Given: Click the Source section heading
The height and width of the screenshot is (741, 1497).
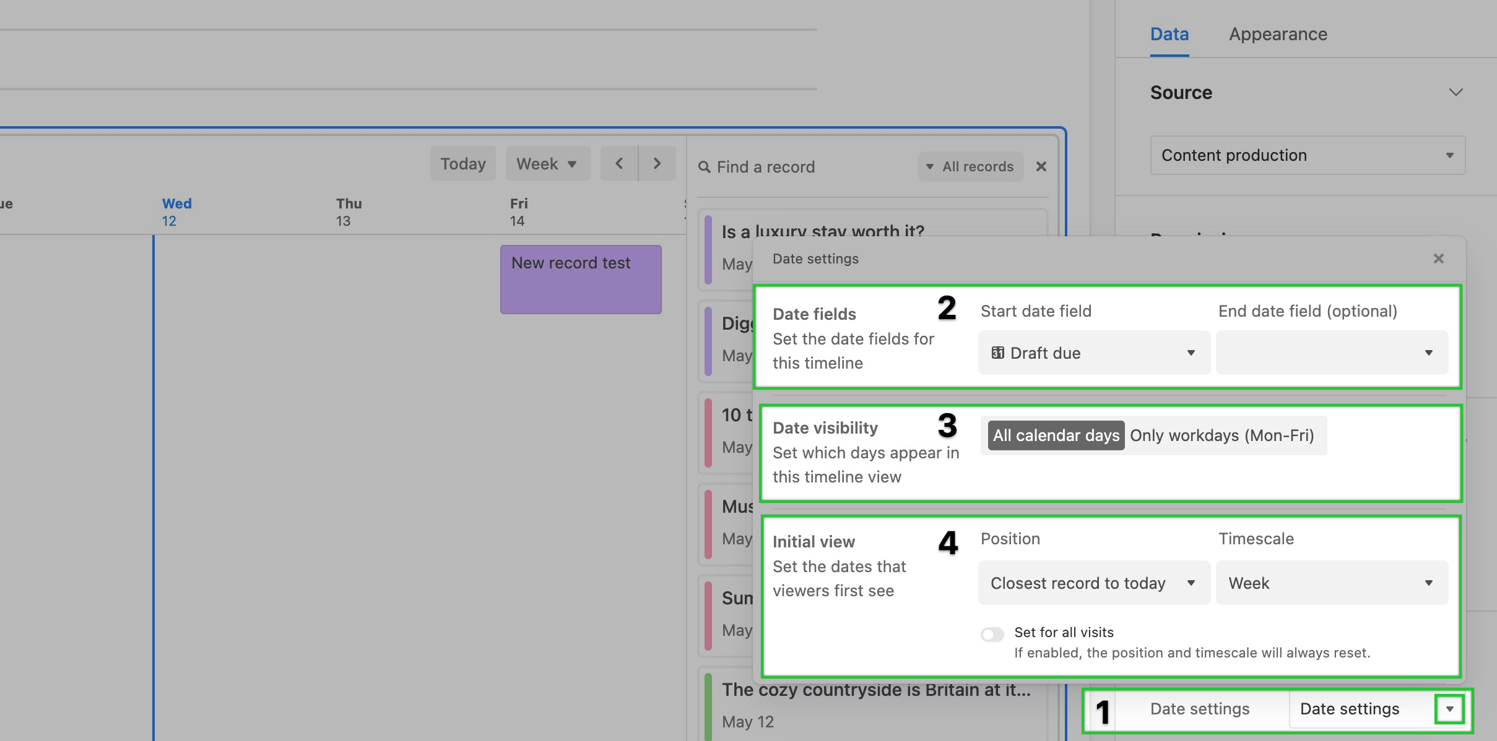Looking at the screenshot, I should pyautogui.click(x=1181, y=93).
